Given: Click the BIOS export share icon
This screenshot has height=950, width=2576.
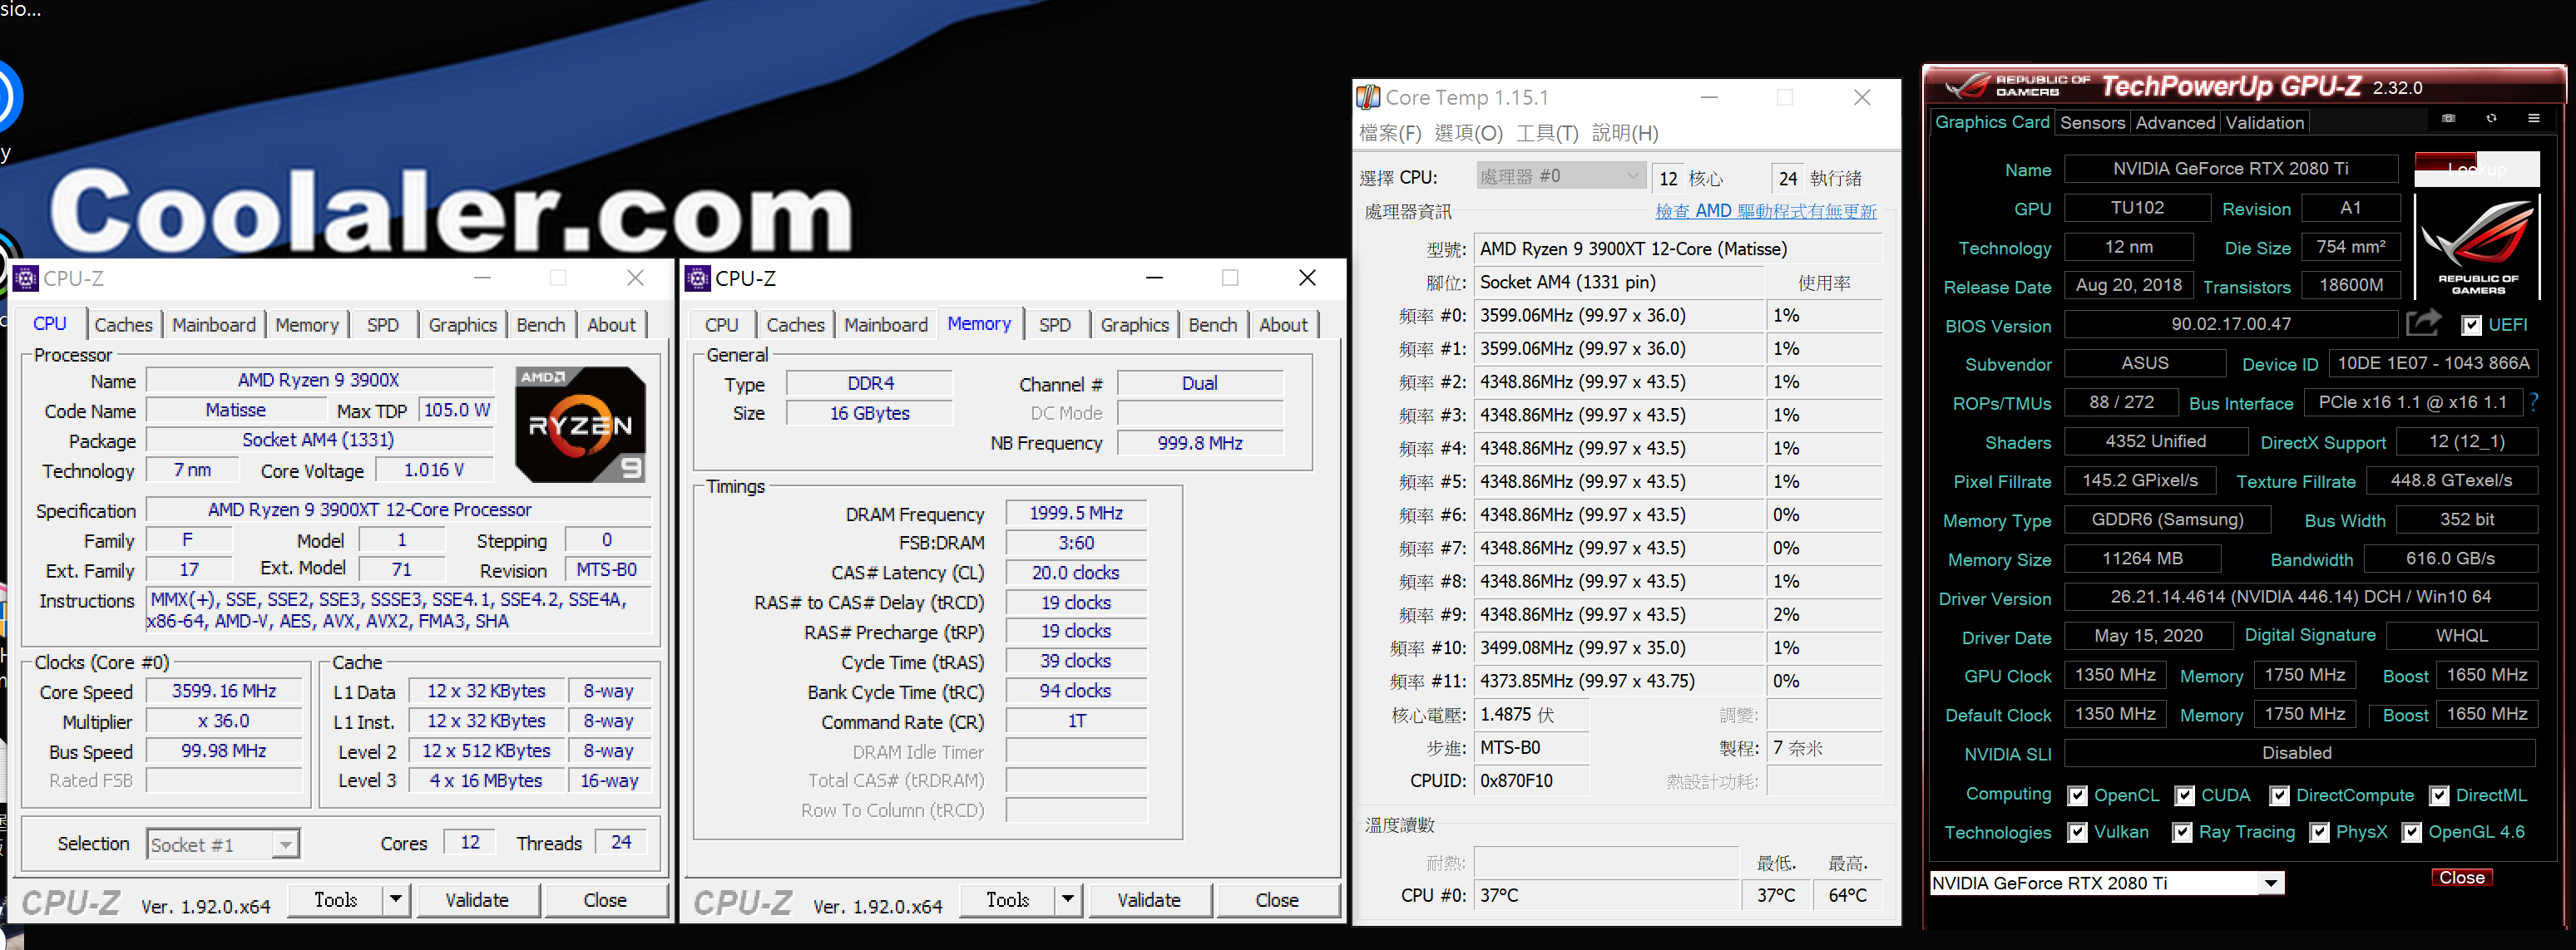Looking at the screenshot, I should tap(2423, 322).
